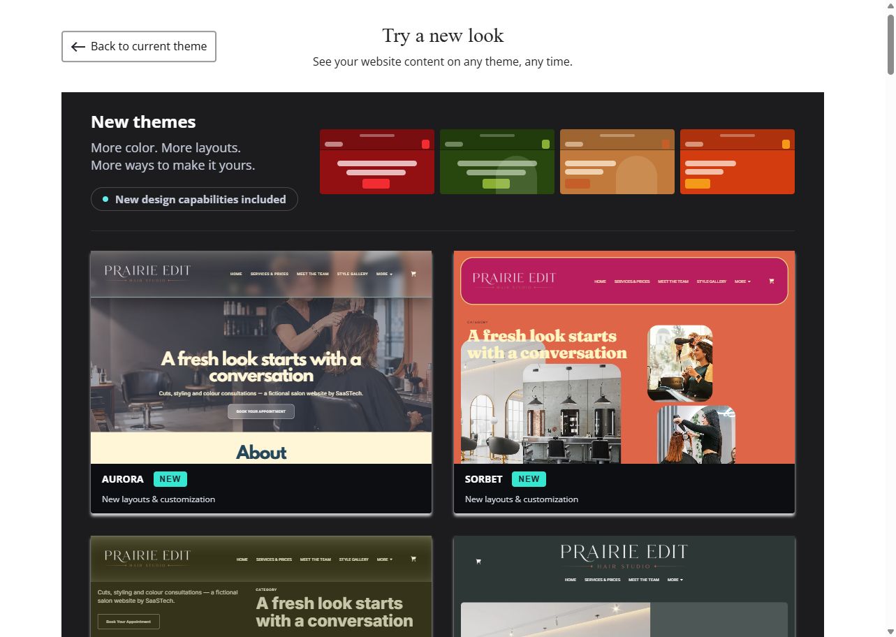Screen dimensions: 896x637
Task: Open Style Gallery in Sorbet preview menu
Action: point(711,281)
